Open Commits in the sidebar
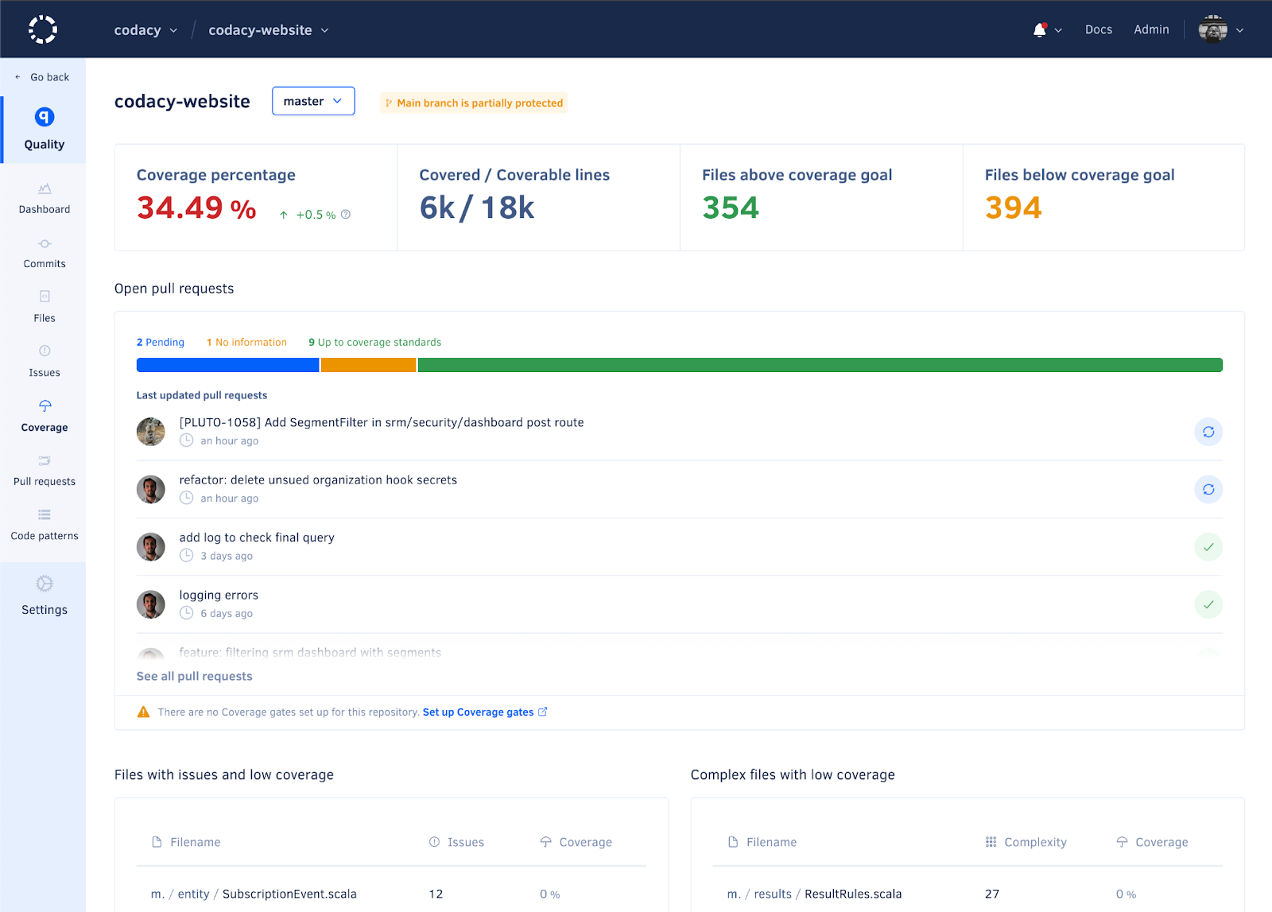The height and width of the screenshot is (912, 1272). coord(45,254)
